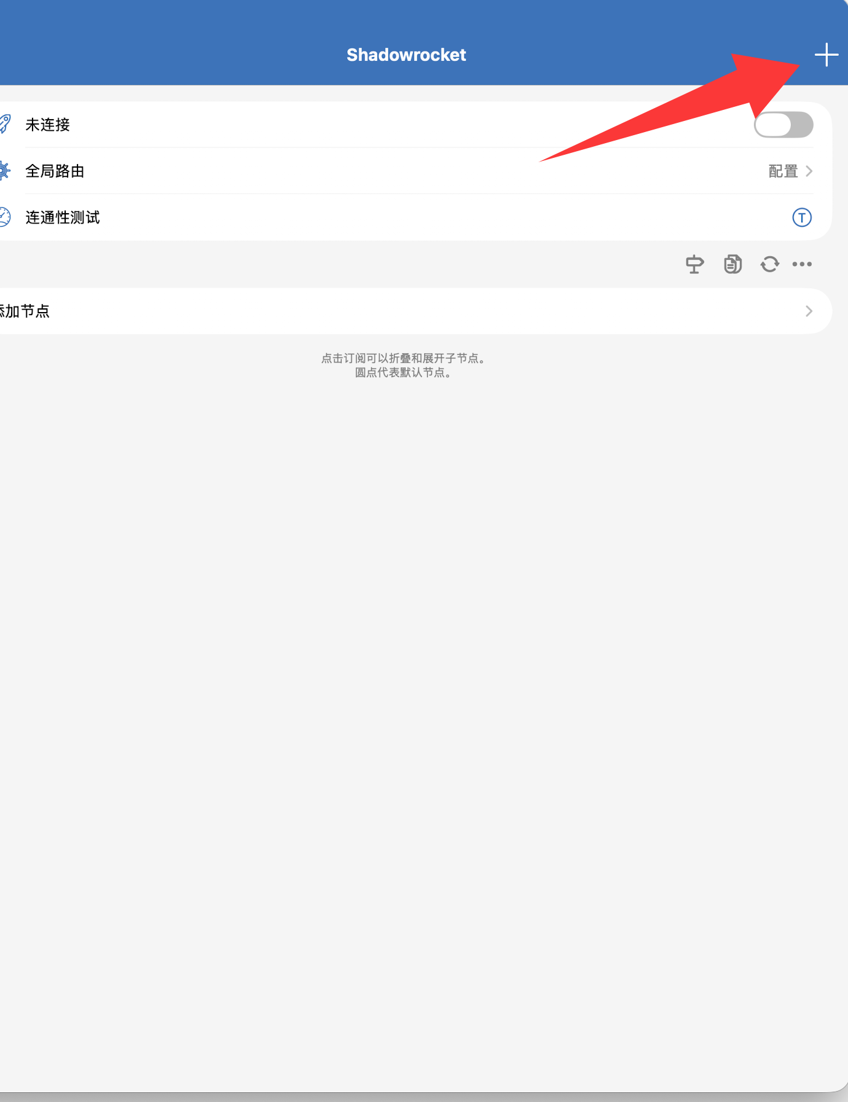Click the chevron in 添加节点 row
The height and width of the screenshot is (1102, 848).
tap(809, 311)
